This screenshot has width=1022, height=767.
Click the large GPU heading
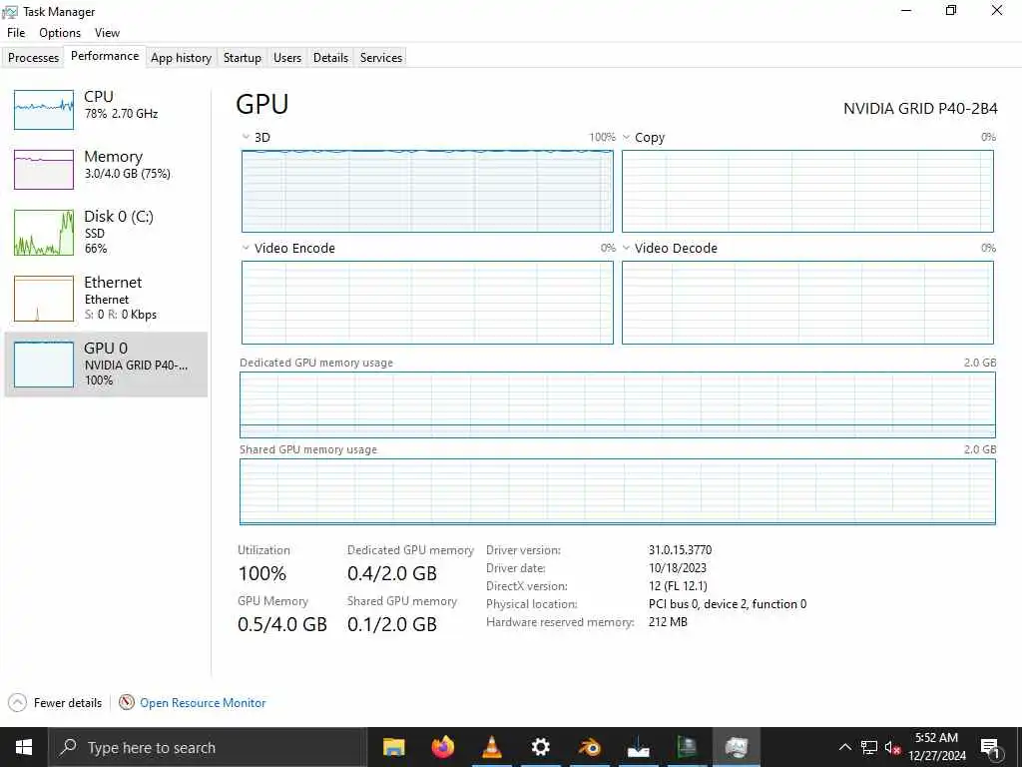[262, 104]
